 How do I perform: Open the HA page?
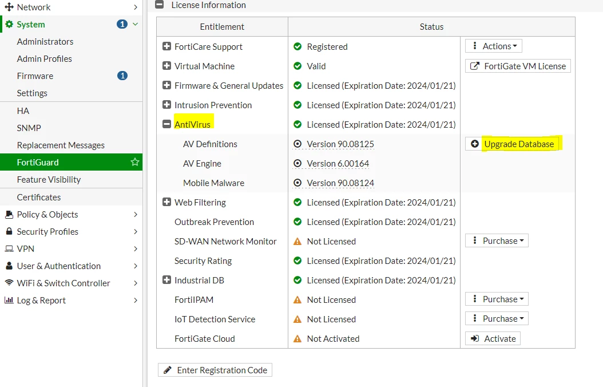(23, 111)
